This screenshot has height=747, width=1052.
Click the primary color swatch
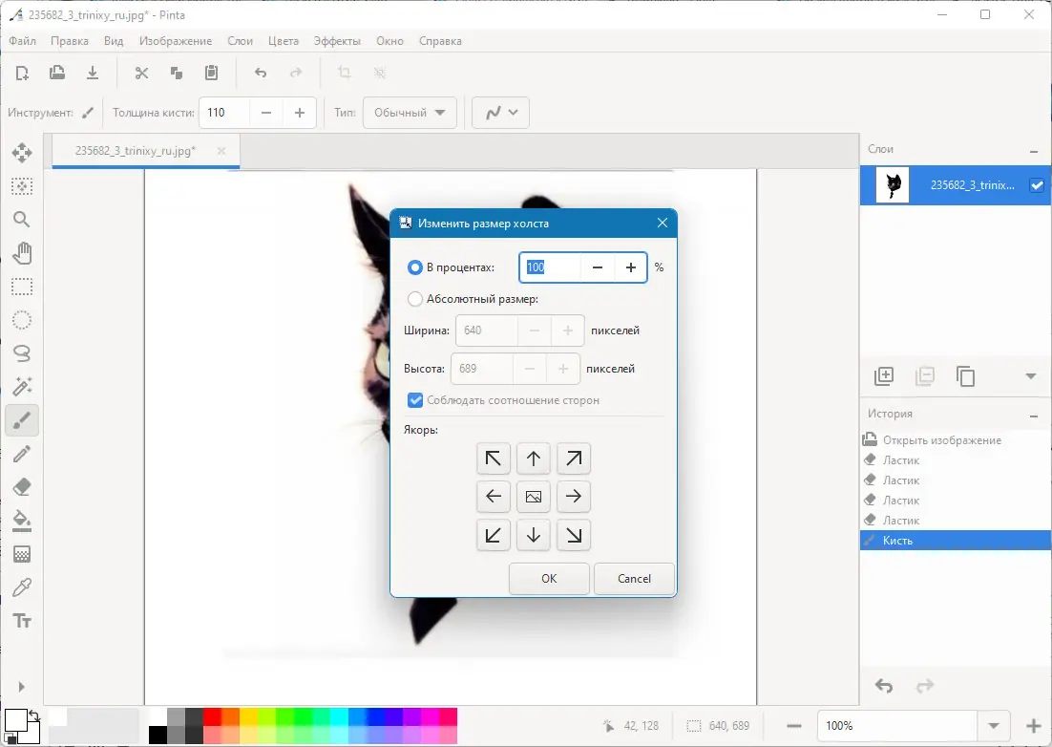[14, 720]
